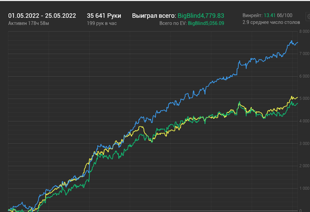This screenshot has height=212, width=310.
Task: Click the green BigBlind4,779.83 total winnings value
Action: pos(201,16)
